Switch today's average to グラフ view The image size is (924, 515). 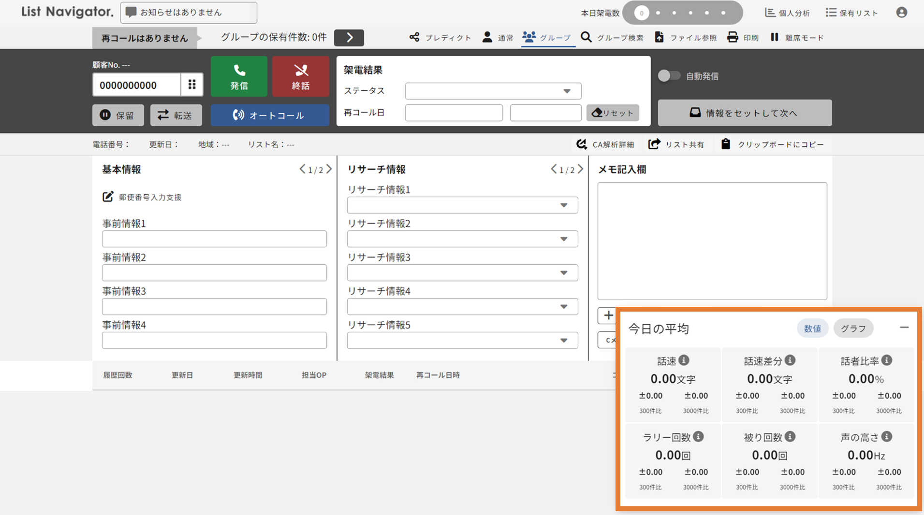point(853,329)
